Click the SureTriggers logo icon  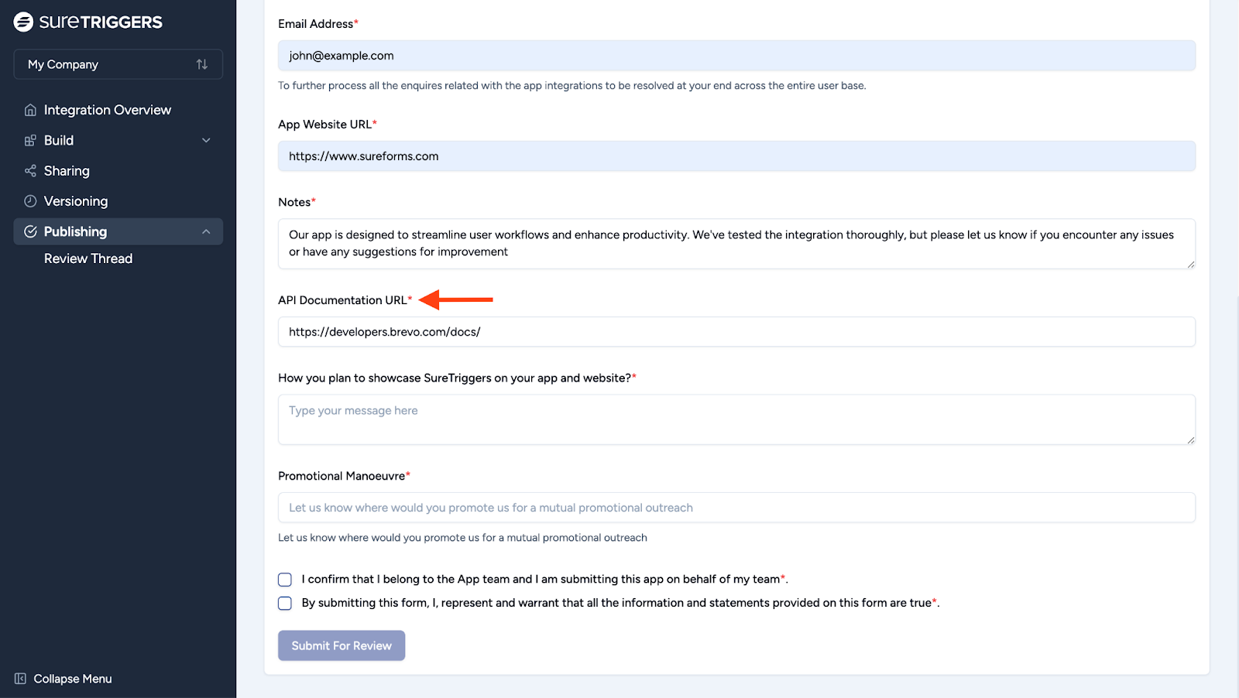(22, 21)
